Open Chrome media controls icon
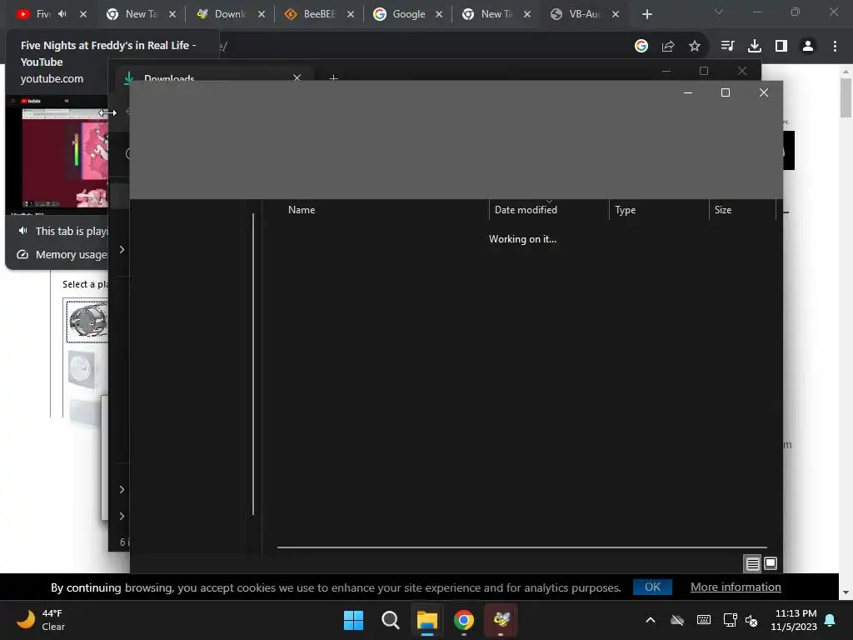This screenshot has width=853, height=640. pos(727,47)
